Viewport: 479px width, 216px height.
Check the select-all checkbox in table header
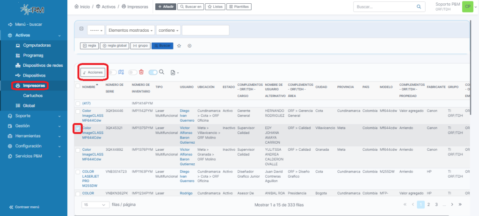pyautogui.click(x=78, y=86)
